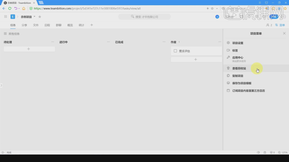The height and width of the screenshot is (162, 289).
Task: Click the search 才华有限公司 field
Action: click(144, 17)
